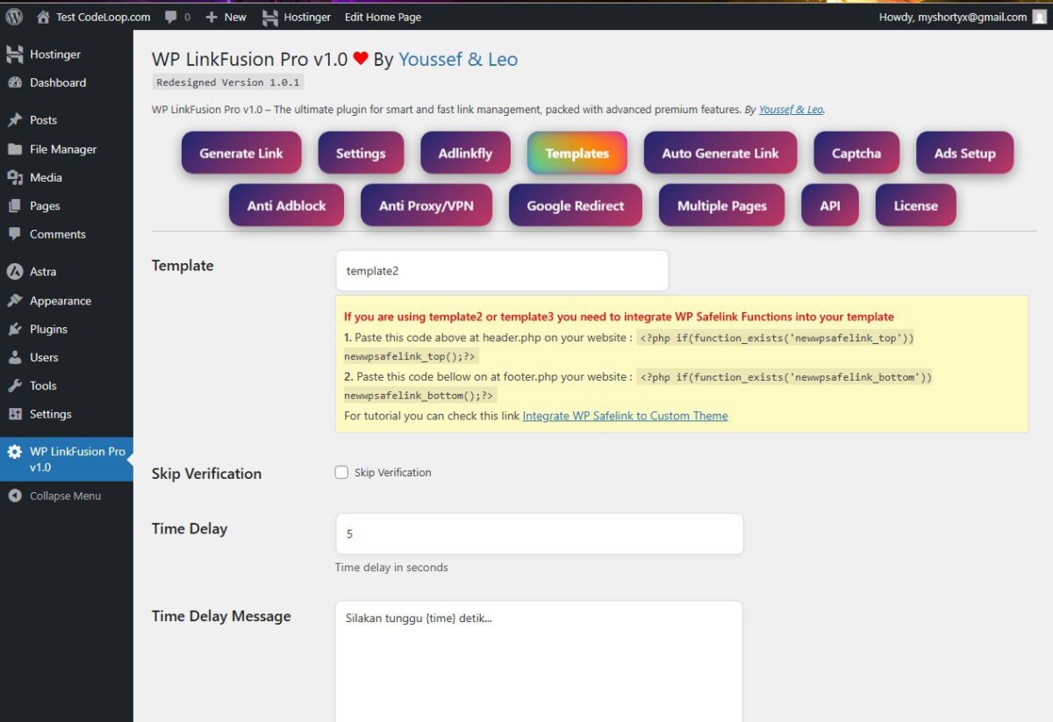The image size is (1053, 722).
Task: Click Collapse Menu text in the sidebar
Action: click(65, 496)
